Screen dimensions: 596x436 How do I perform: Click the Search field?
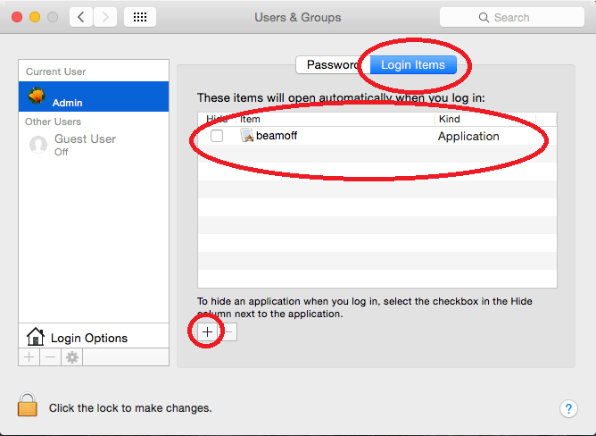click(x=512, y=17)
